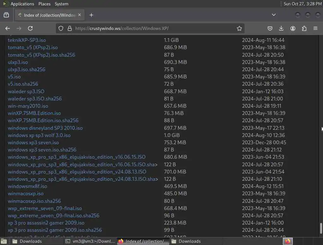Download xp 3 pro assassin2 gamer 2009.iso
Image resolution: width=323 pixels, height=245 pixels.
[46, 223]
